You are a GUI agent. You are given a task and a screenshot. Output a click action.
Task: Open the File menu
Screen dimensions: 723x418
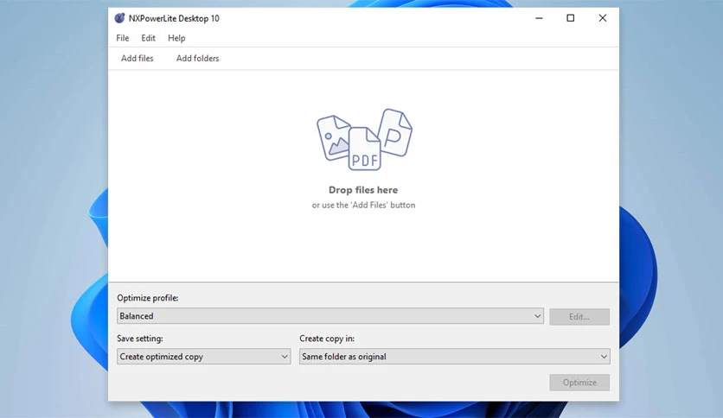tap(122, 38)
